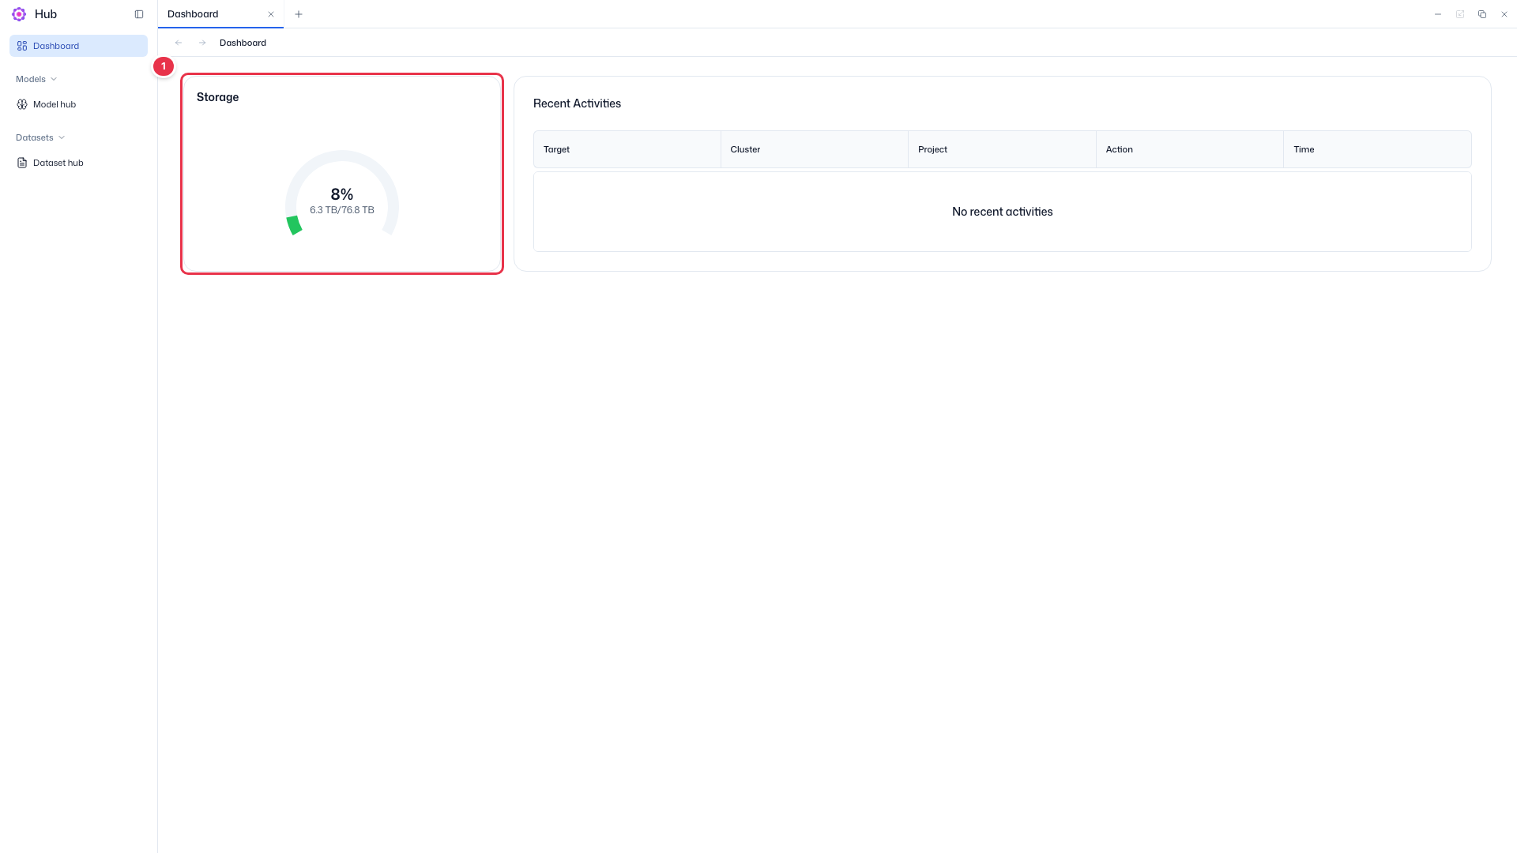
Task: Minimize the Hub window
Action: click(x=1438, y=14)
